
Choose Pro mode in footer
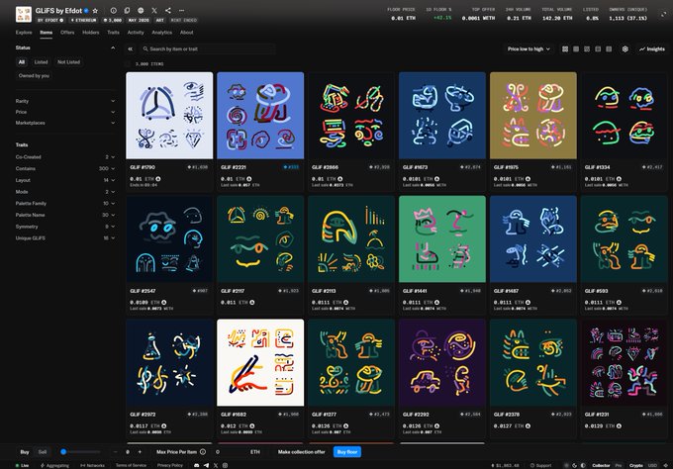(618, 465)
